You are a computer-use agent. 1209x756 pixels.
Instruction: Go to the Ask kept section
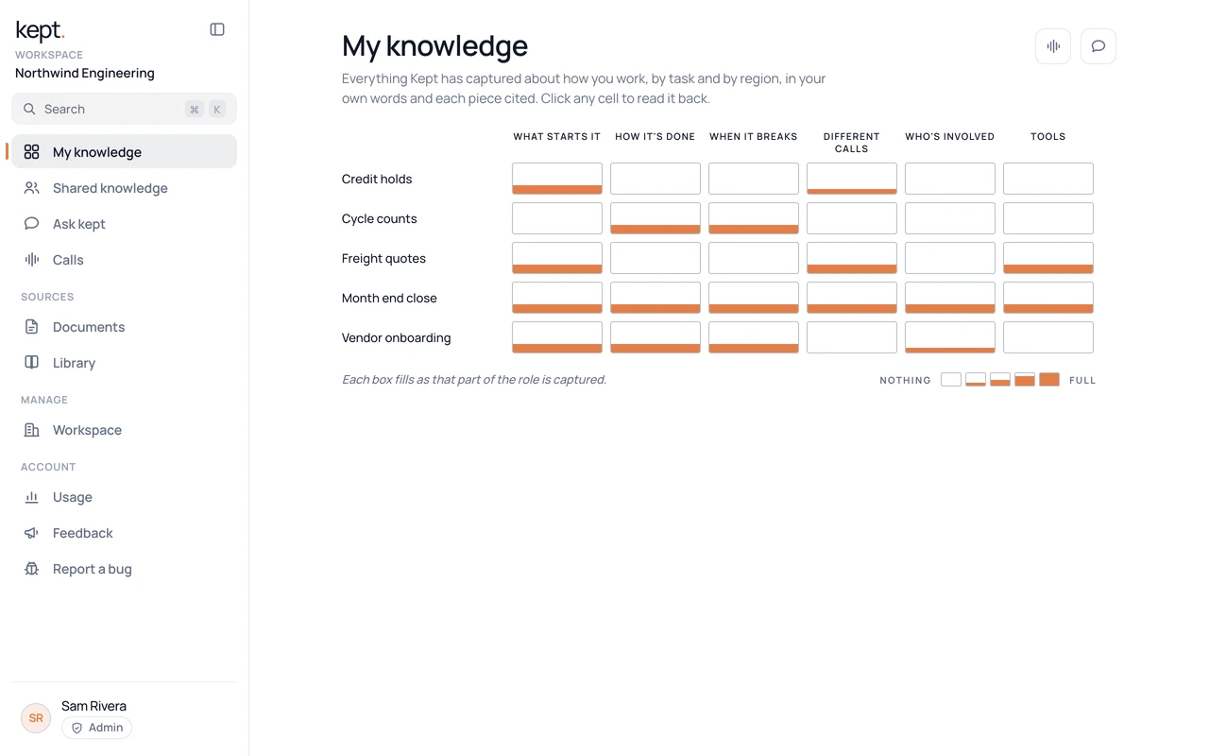click(124, 224)
